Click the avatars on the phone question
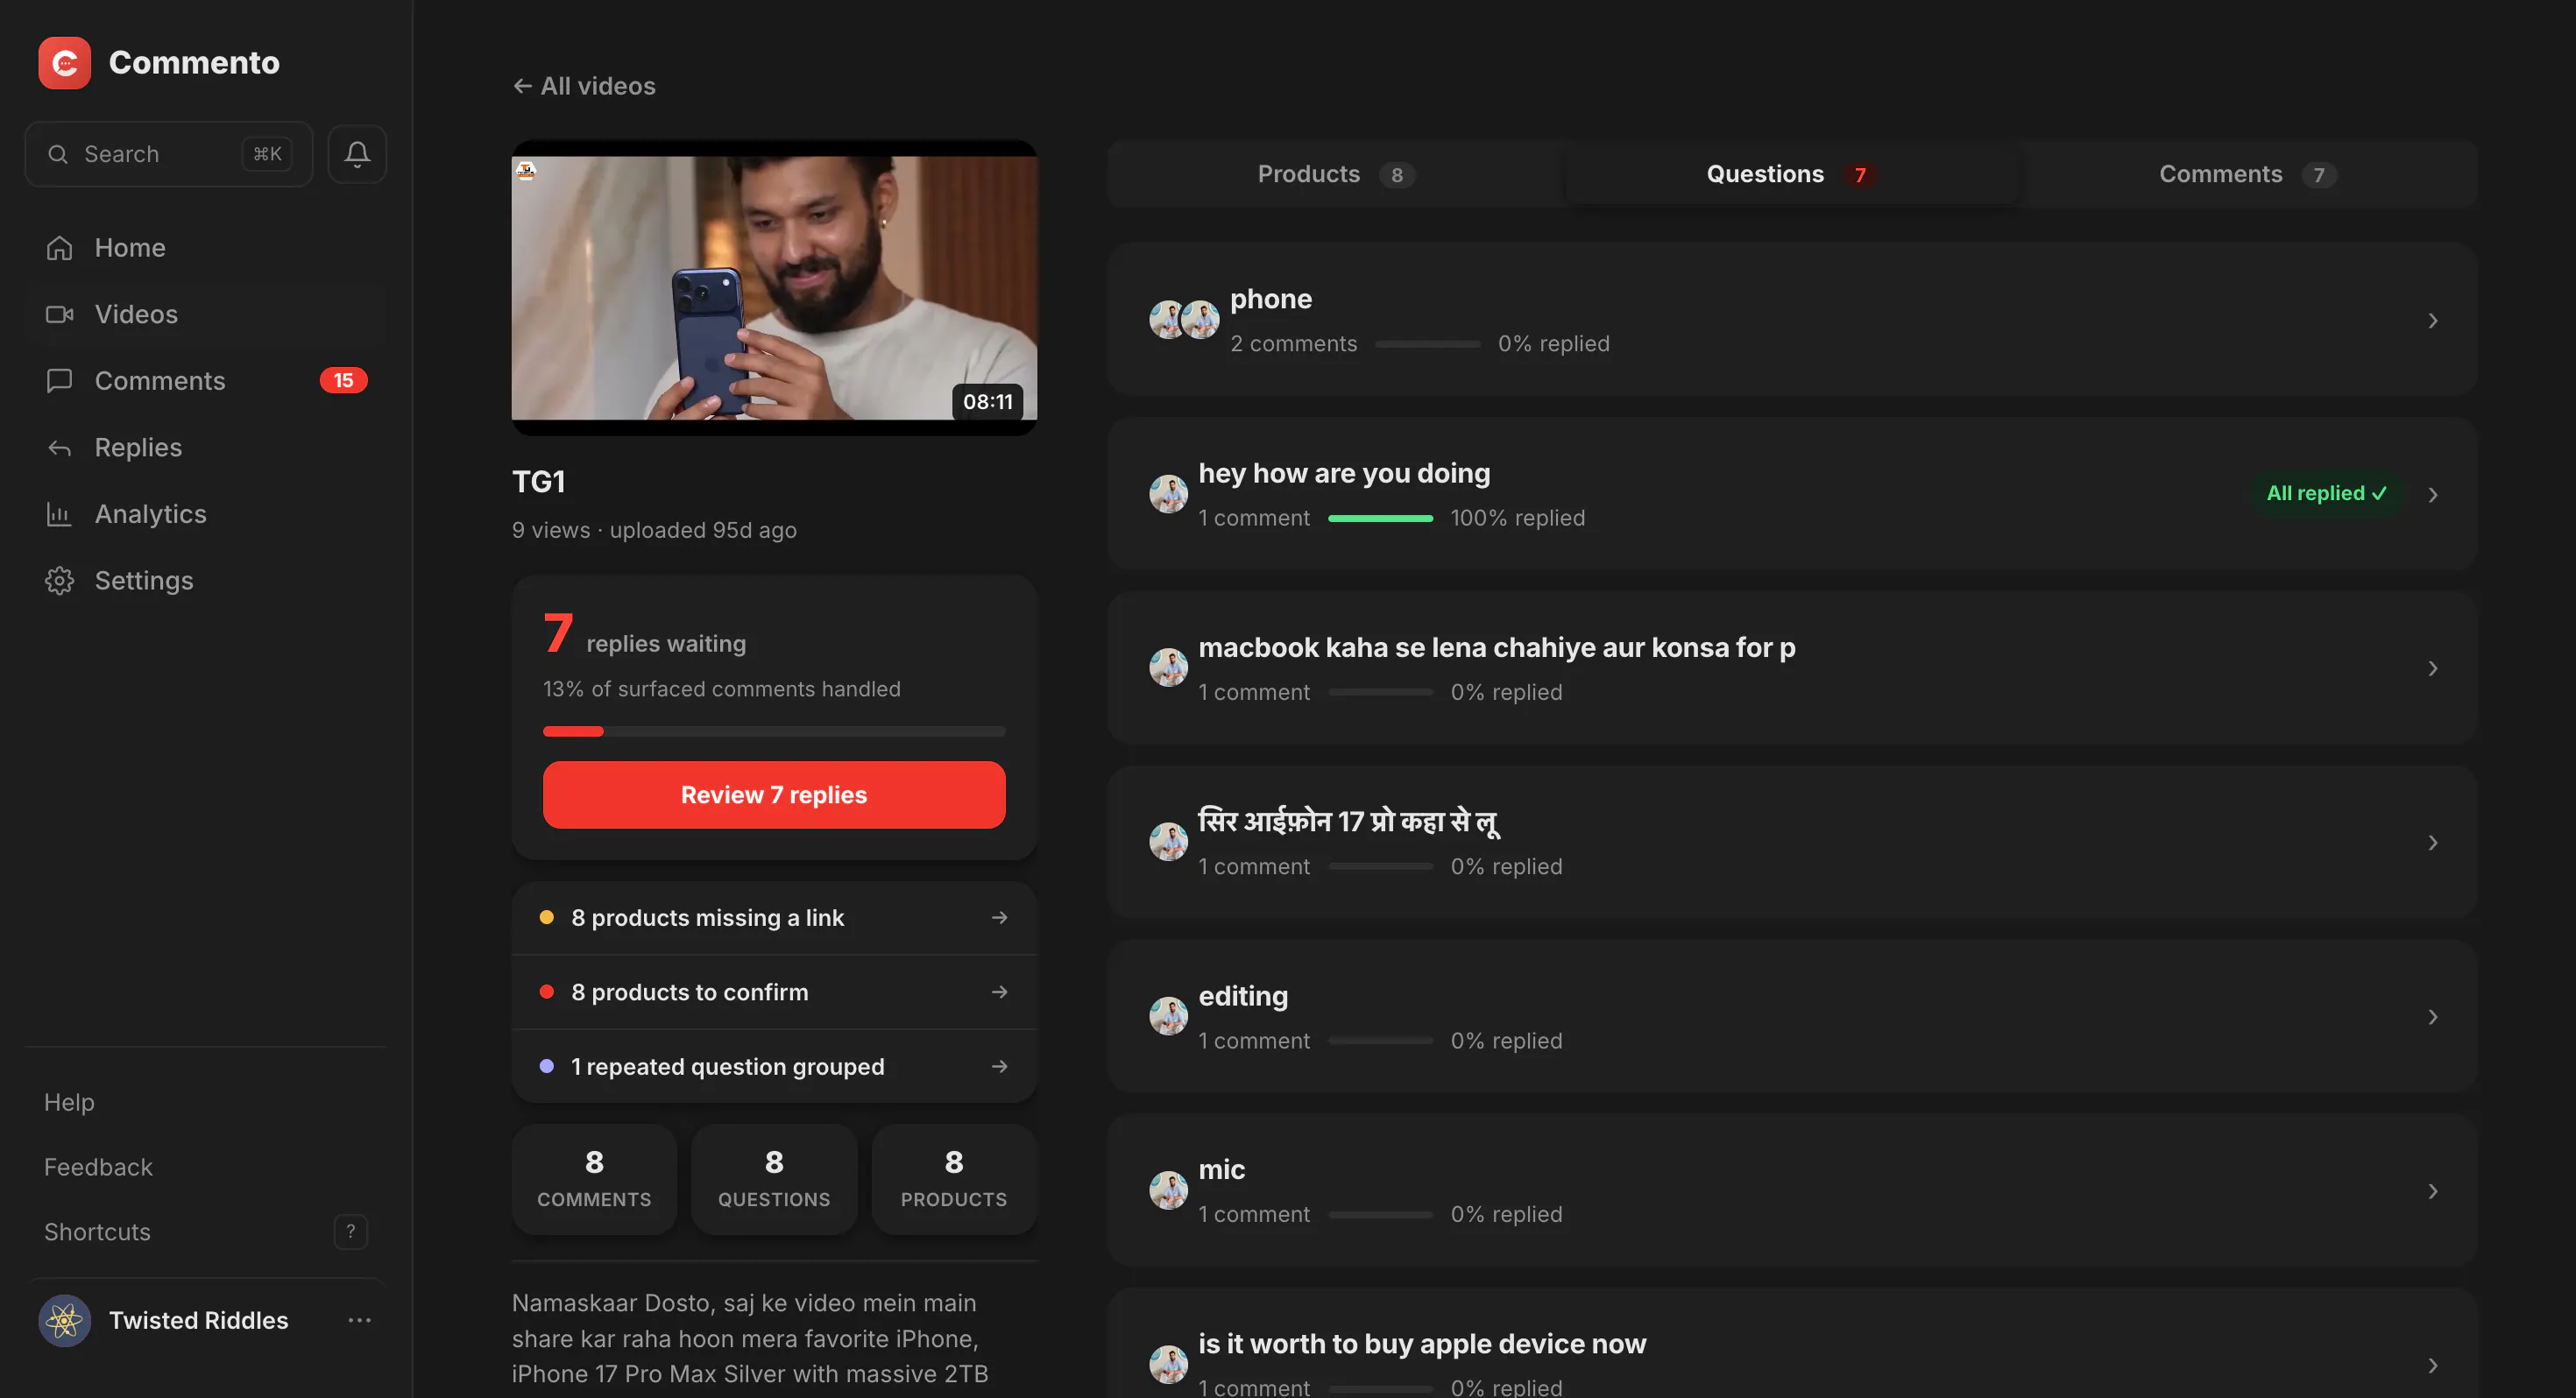Screen dimensions: 2576x1398 [1184, 320]
